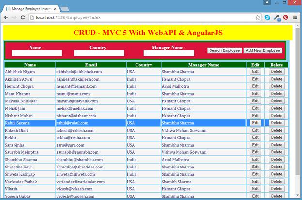Edit the Hemant Chopra record
This screenshot has width=302, height=200.
256,86
